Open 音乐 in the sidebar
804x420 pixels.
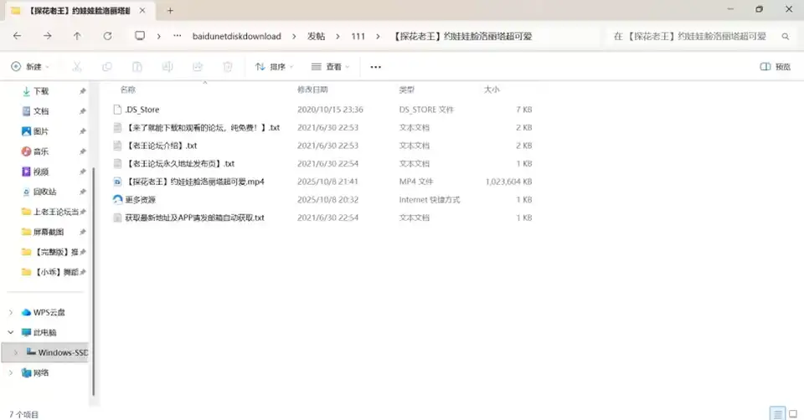(40, 151)
